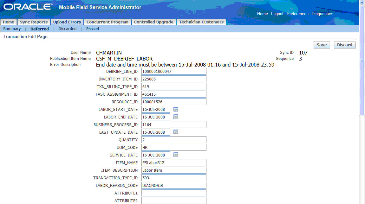Click the scrollbar up arrow
This screenshot has height=204, width=365.
362,3
